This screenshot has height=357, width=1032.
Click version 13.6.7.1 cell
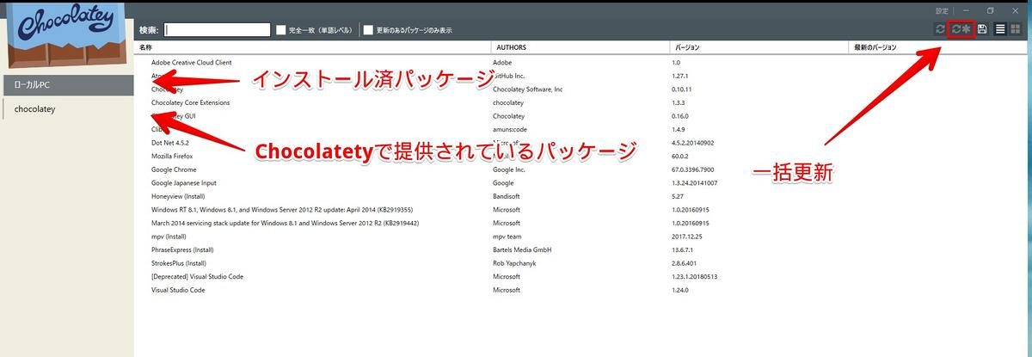pyautogui.click(x=685, y=249)
